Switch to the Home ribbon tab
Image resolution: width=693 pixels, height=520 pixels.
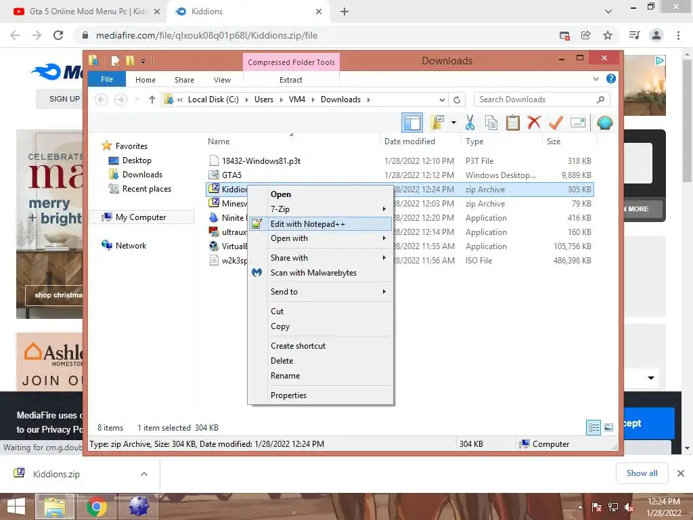click(146, 80)
